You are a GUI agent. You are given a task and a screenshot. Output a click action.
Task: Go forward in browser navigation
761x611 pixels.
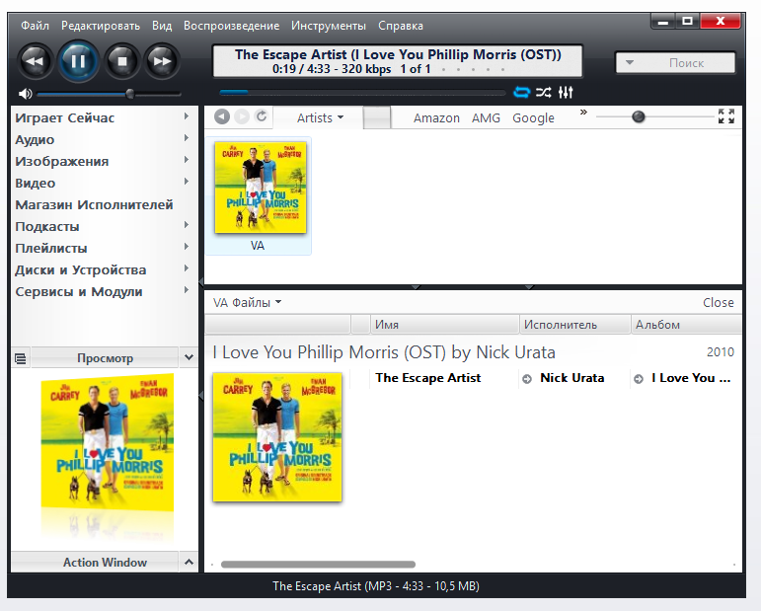pyautogui.click(x=242, y=116)
